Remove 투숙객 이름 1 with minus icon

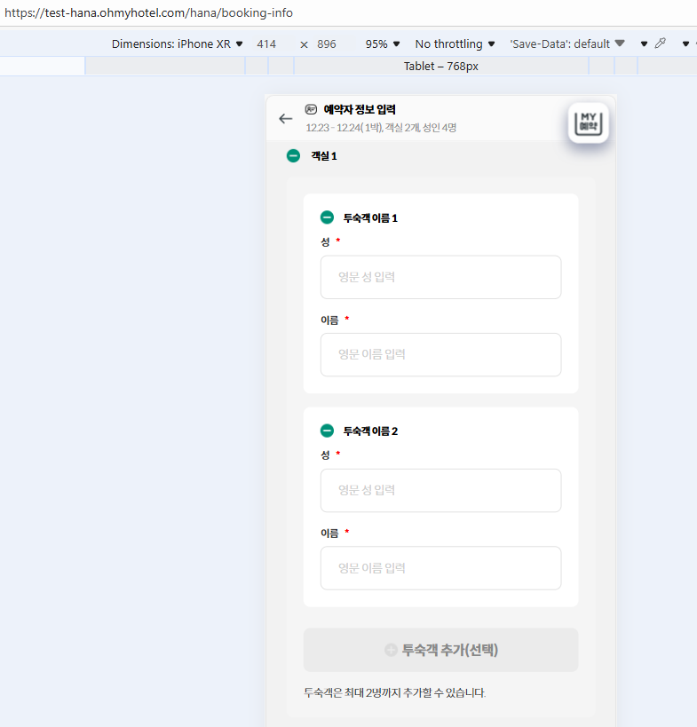pyautogui.click(x=327, y=217)
